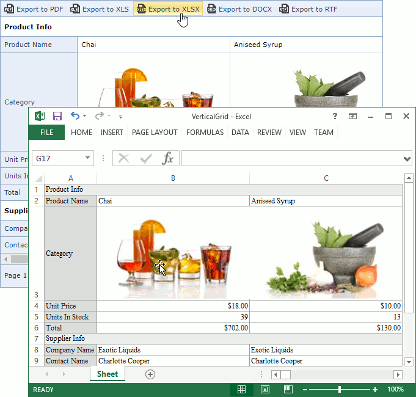
Task: Click horizontal scrollbar right arrow in Excel
Action: (x=398, y=375)
